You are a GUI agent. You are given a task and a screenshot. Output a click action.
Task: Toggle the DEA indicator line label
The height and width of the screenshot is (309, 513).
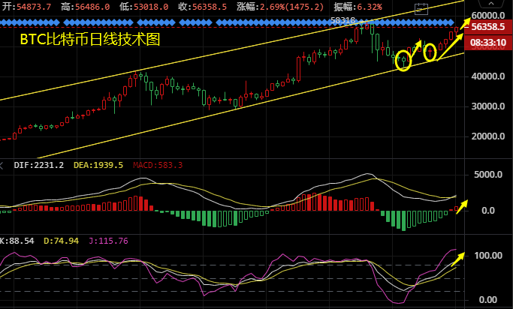point(98,165)
